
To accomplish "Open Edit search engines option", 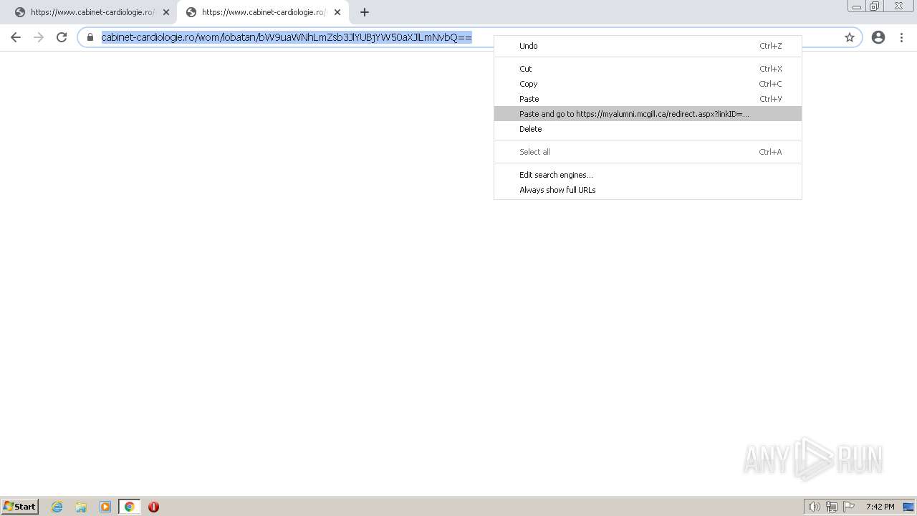I will [648, 175].
